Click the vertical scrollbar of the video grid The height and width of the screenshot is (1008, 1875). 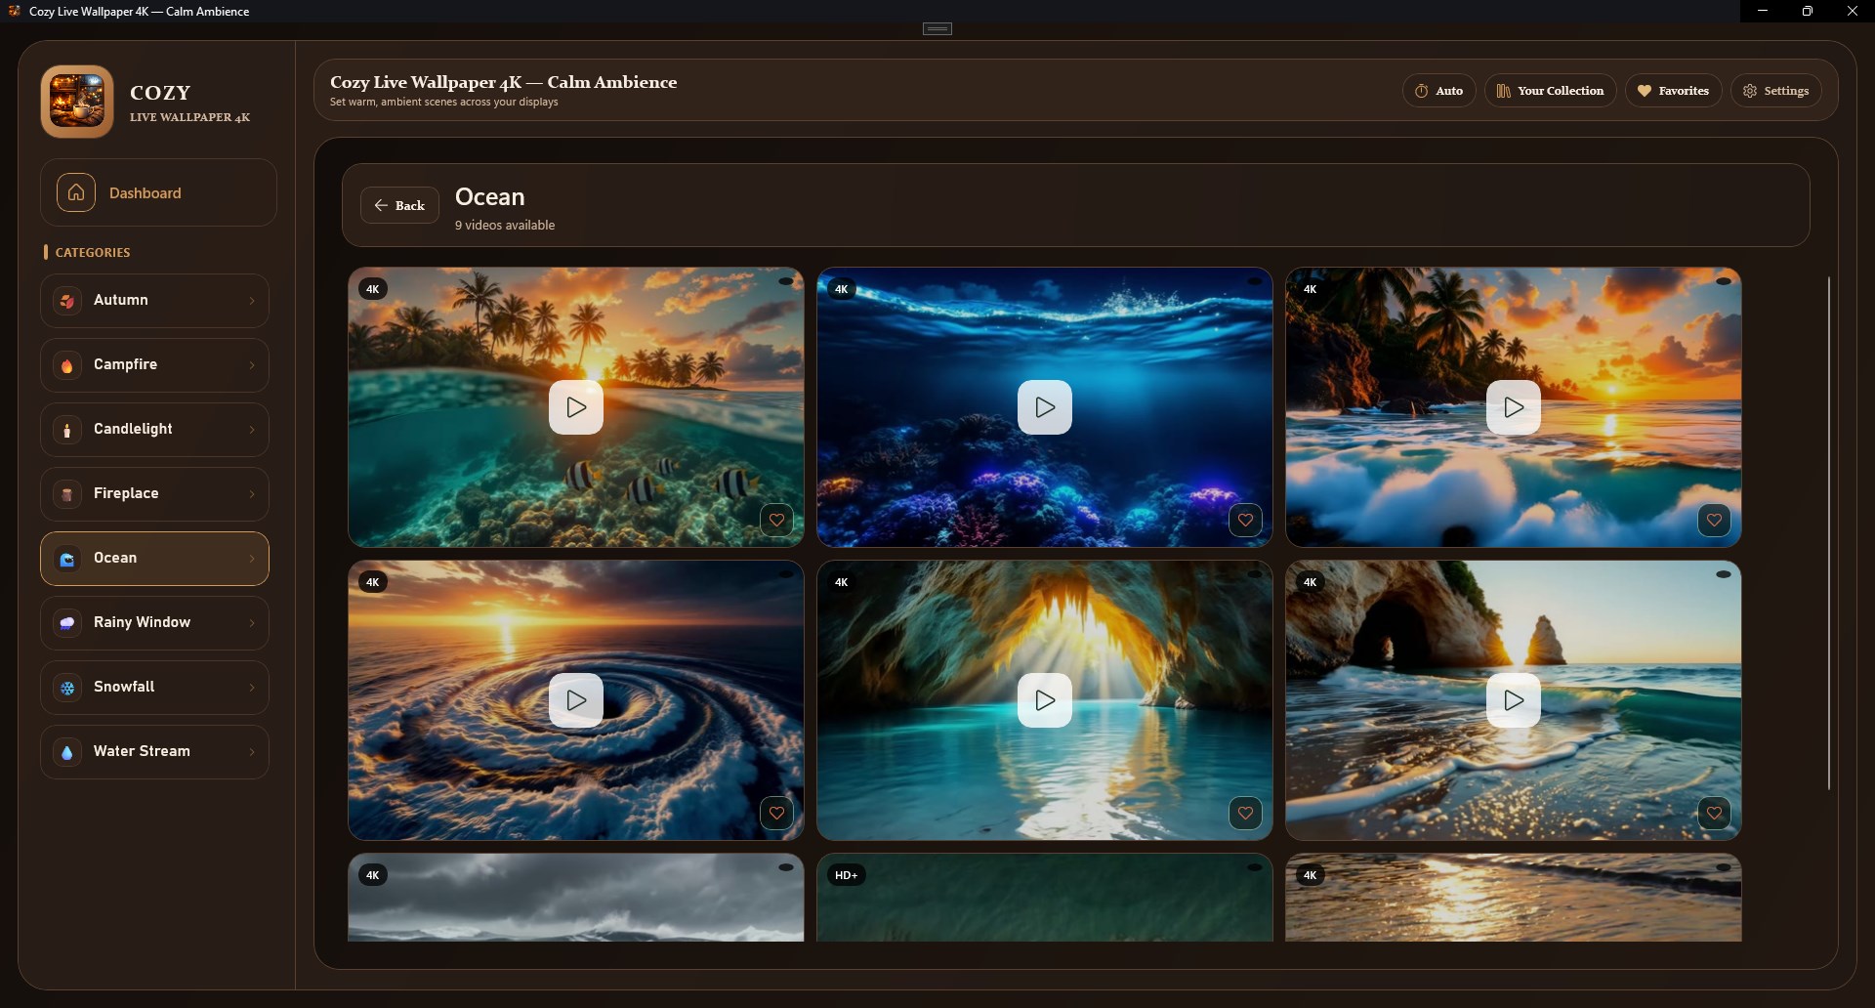click(1828, 533)
